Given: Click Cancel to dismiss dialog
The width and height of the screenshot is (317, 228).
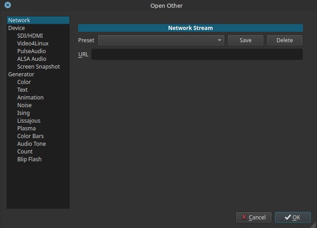Looking at the screenshot, I should coord(253,218).
